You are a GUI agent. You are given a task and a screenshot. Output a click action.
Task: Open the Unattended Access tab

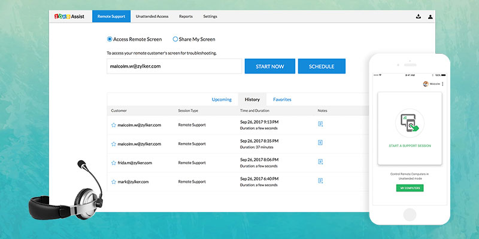click(x=152, y=17)
